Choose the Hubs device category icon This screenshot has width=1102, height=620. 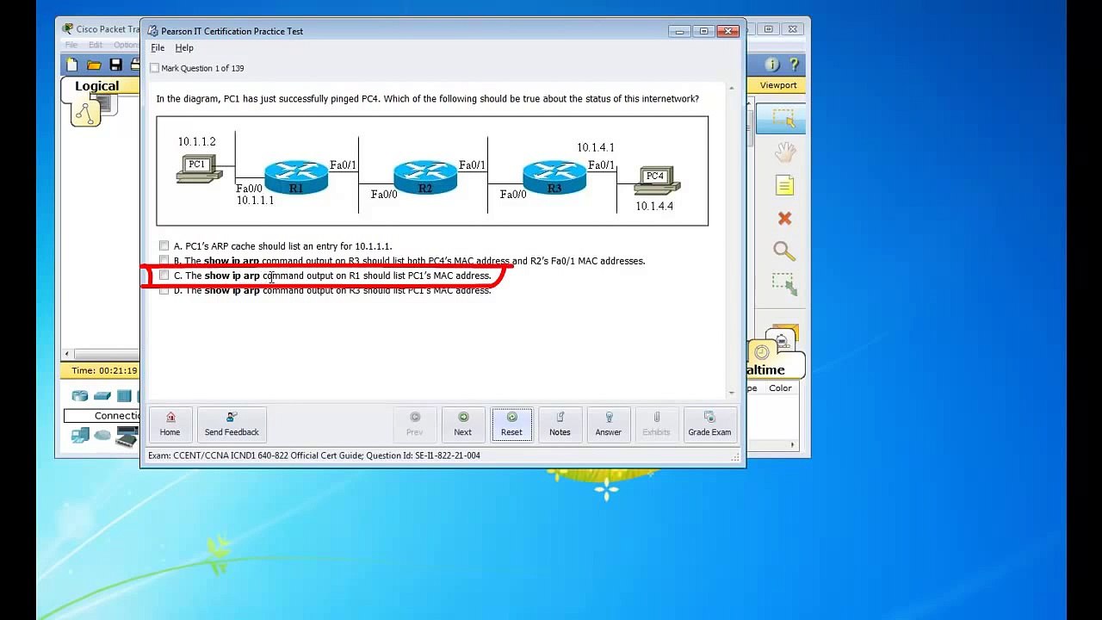125,396
